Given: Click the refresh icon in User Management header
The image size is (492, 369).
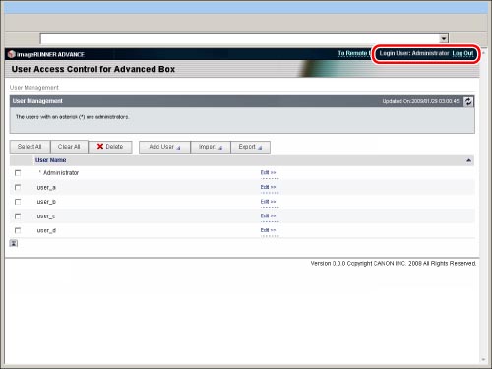Looking at the screenshot, I should (468, 101).
